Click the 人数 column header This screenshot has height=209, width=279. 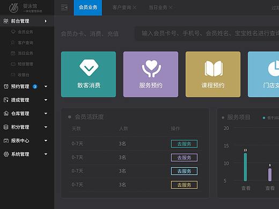(x=123, y=129)
